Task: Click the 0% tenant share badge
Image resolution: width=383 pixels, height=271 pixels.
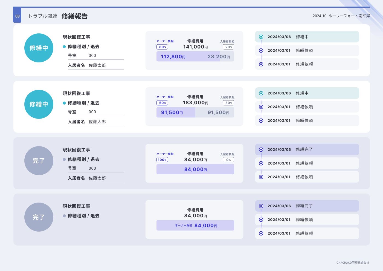Action: click(228, 160)
